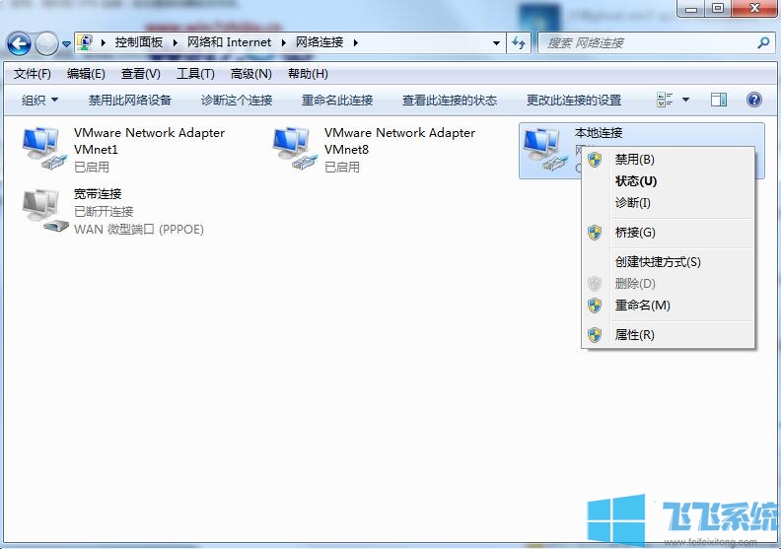Click the 本地连接 local connection icon

coord(542,148)
